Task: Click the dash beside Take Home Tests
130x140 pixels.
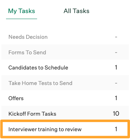Action: point(116,83)
